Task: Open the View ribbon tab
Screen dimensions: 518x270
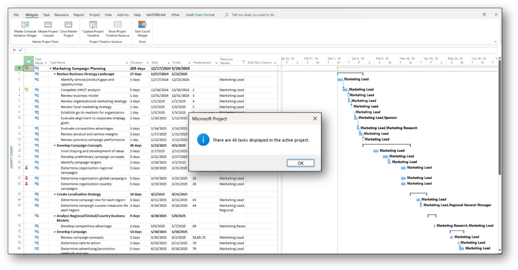Action: pos(108,15)
